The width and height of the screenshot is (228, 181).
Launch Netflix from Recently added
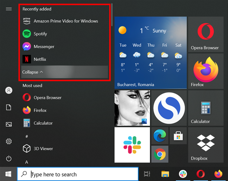(x=40, y=59)
